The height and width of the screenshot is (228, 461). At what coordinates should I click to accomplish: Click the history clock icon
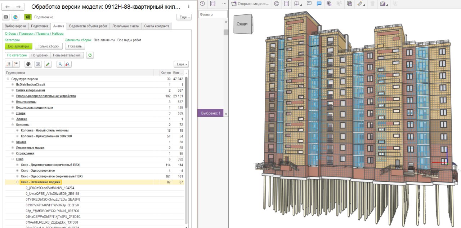coord(202,4)
